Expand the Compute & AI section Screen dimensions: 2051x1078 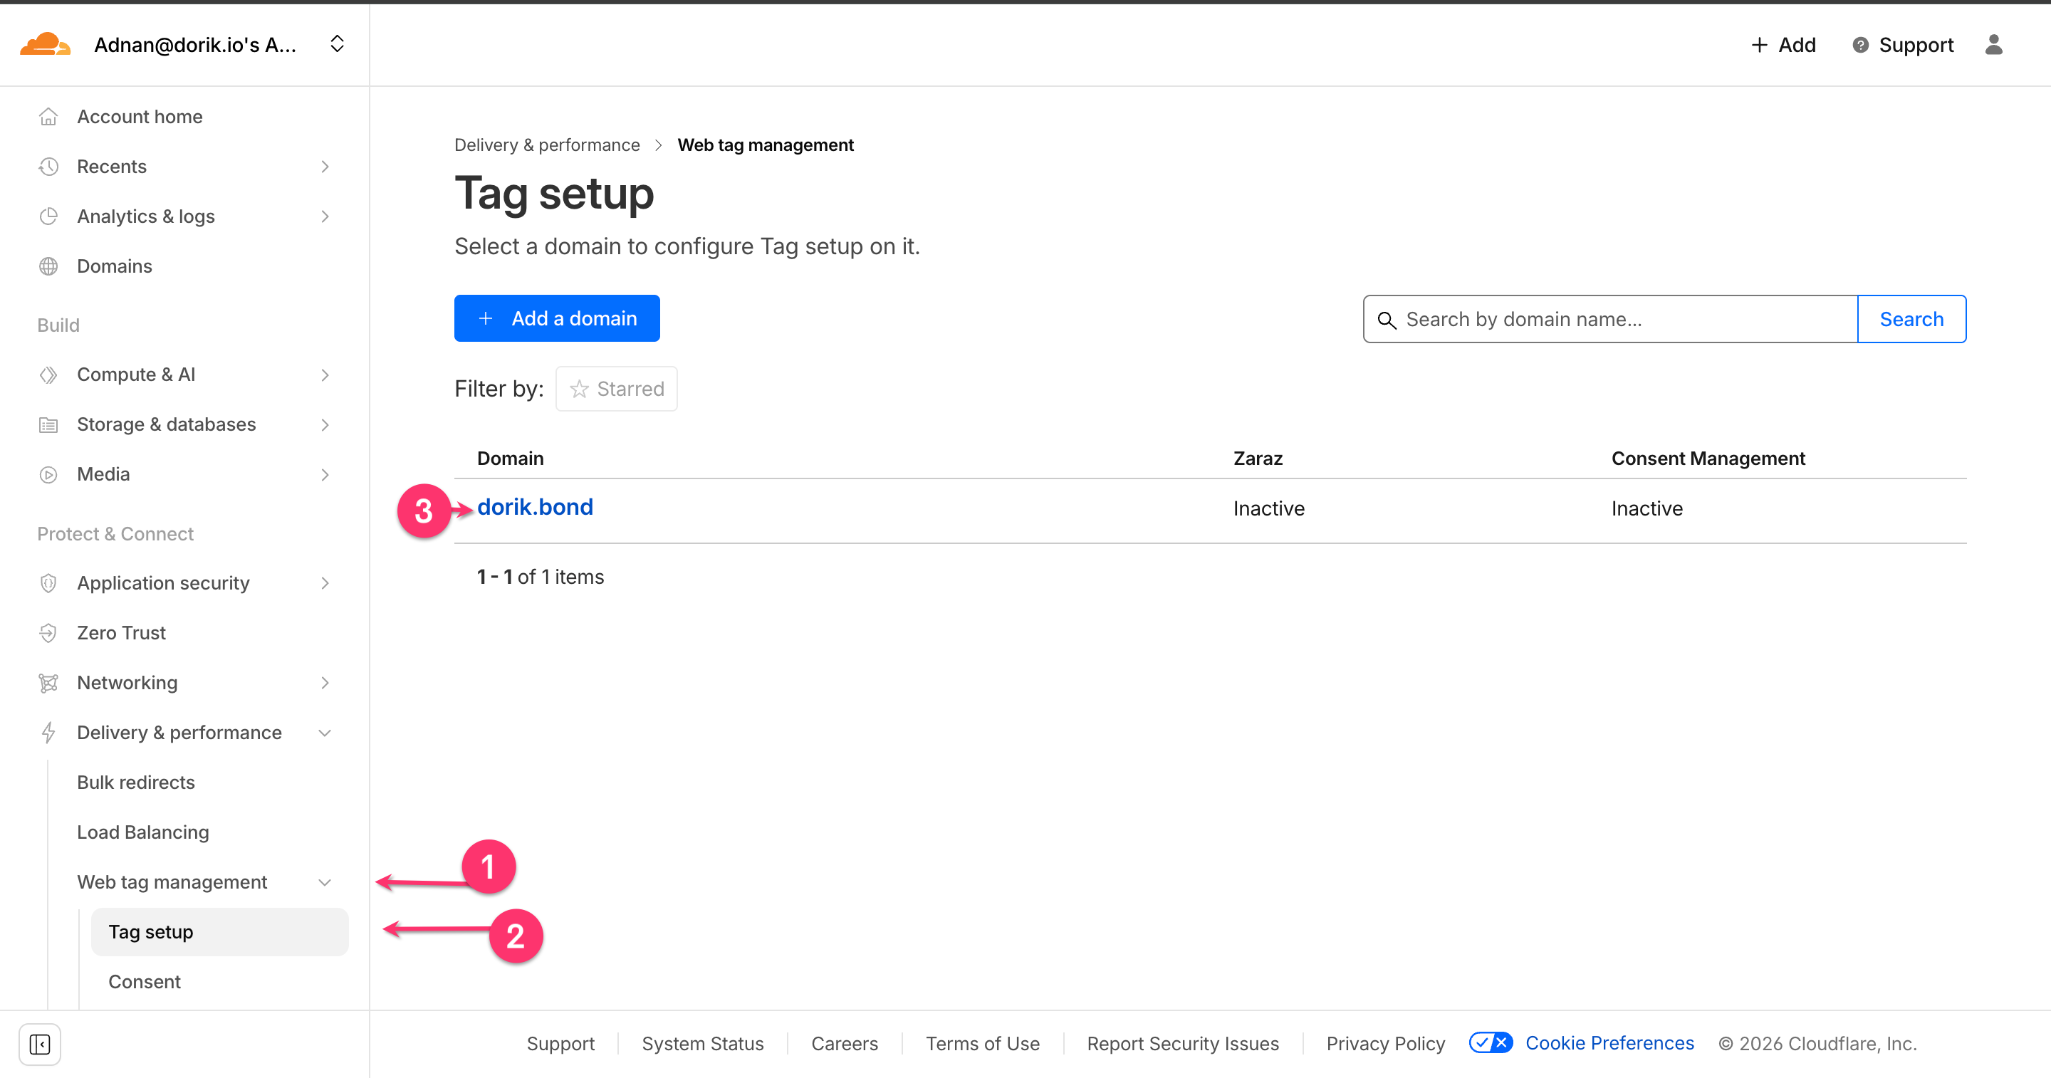325,375
